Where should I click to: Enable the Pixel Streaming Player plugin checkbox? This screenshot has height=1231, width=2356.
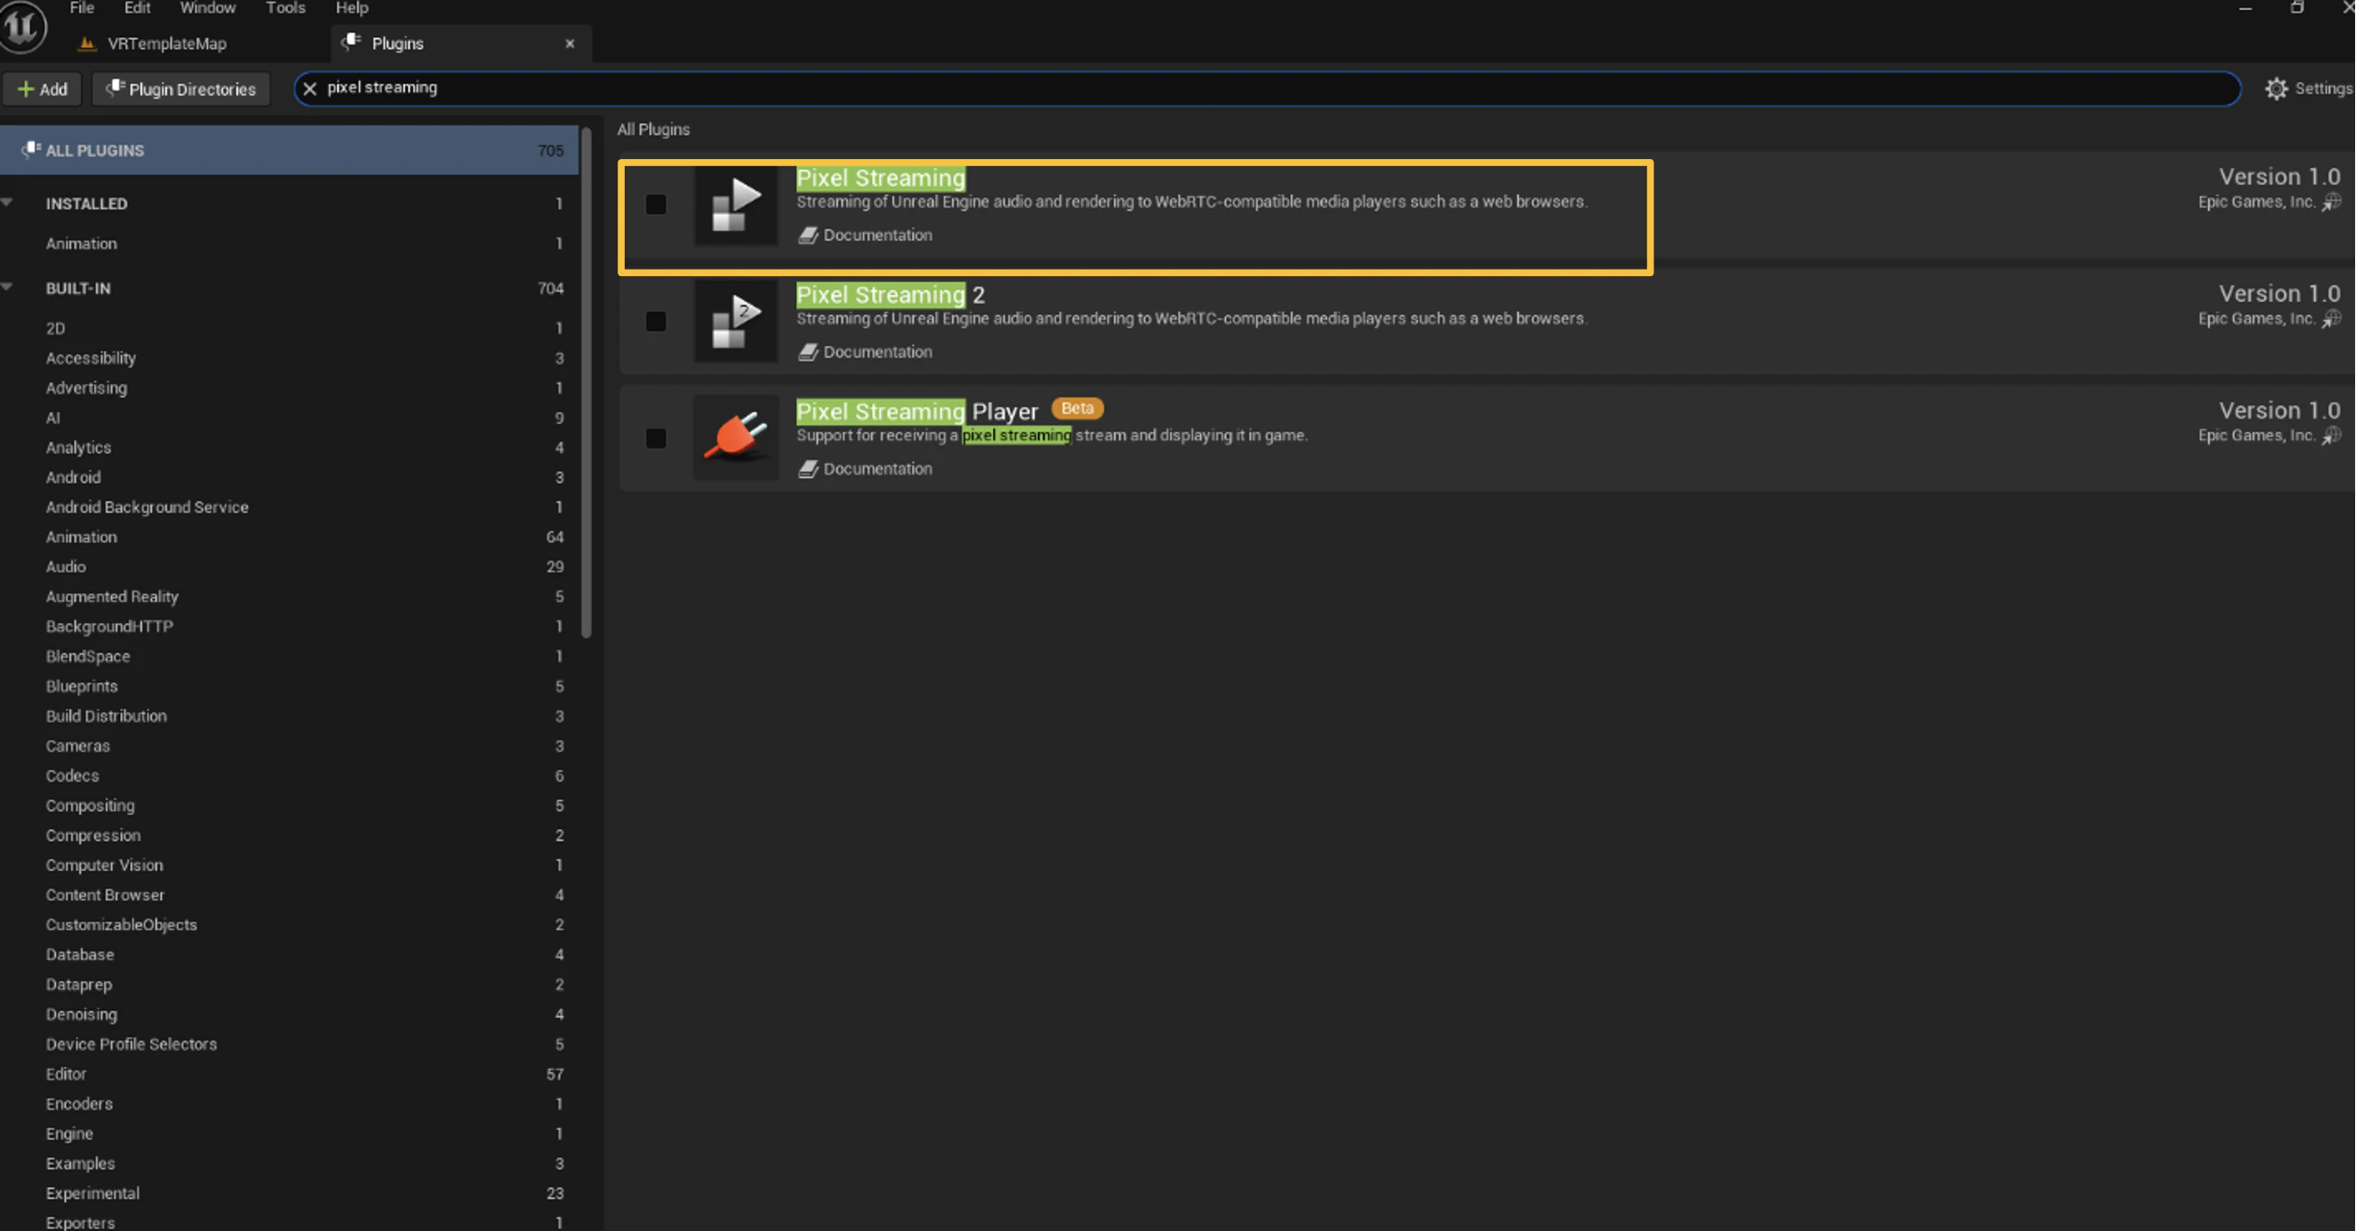click(656, 439)
